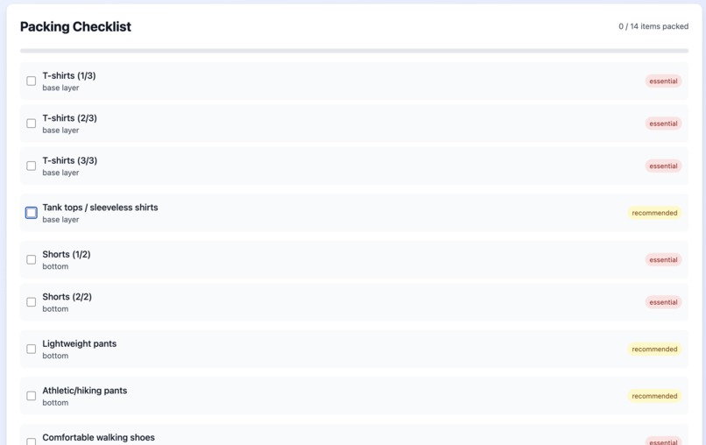Click essential badge on Shorts (2/2)
The height and width of the screenshot is (445, 706).
(x=663, y=301)
